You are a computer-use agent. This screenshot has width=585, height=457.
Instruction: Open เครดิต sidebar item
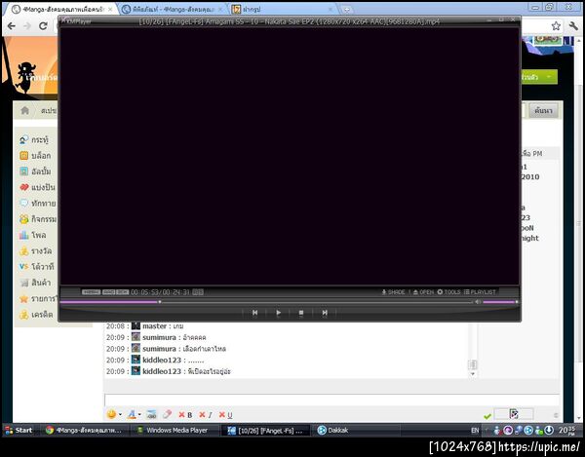(x=36, y=315)
